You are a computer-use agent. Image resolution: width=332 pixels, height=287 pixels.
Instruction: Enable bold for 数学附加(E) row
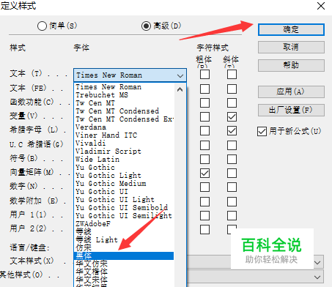204,201
